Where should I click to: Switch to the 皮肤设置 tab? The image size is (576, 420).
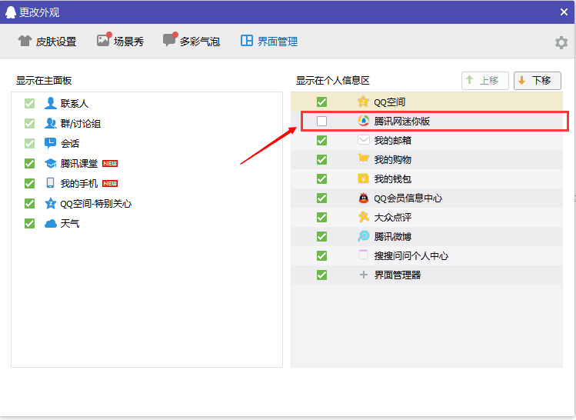47,42
